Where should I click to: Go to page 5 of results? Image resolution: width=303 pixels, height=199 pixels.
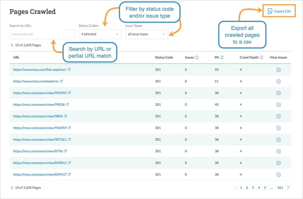coord(265,188)
